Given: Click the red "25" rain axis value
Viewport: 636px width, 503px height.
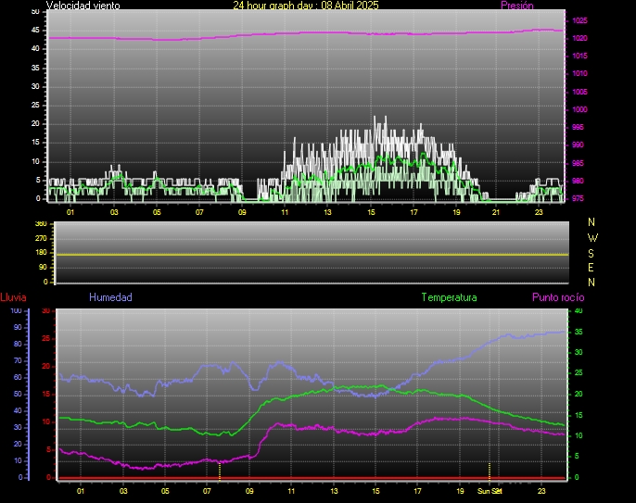Looking at the screenshot, I should (45, 338).
